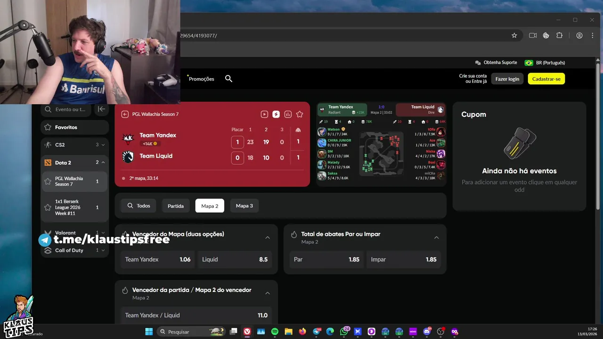Open Microsoft Edge from the taskbar

tap(330, 331)
